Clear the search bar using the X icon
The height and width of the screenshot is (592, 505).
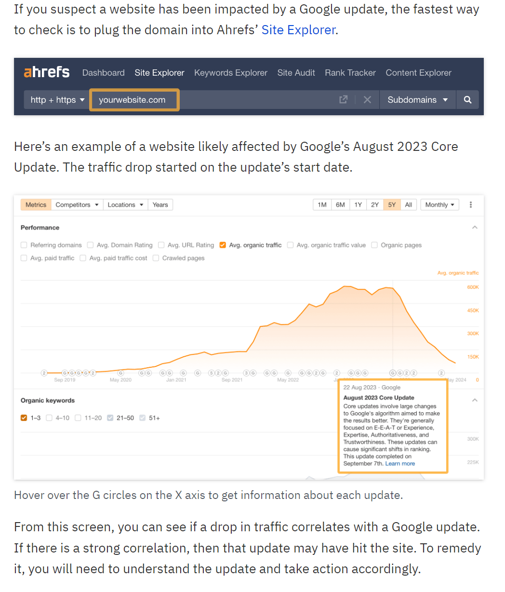point(367,100)
